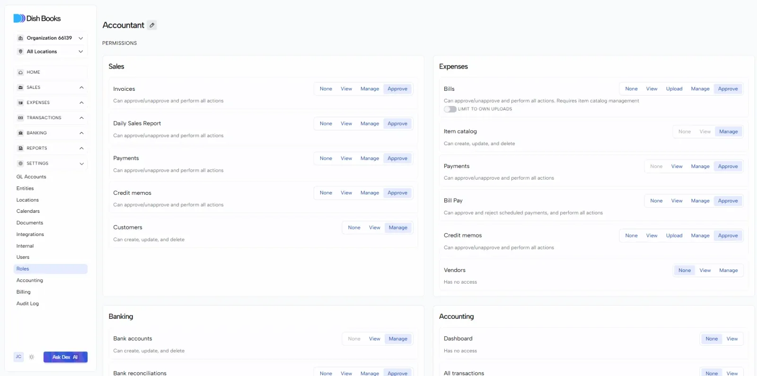Screen dimensions: 757x376
Task: Expand the Expenses sidebar section chevron
Action: (81, 103)
